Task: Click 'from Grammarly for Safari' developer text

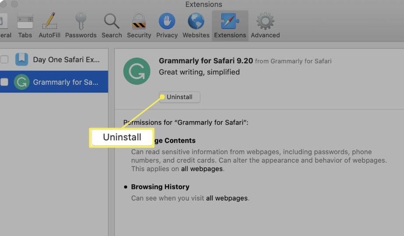Action: [x=293, y=61]
